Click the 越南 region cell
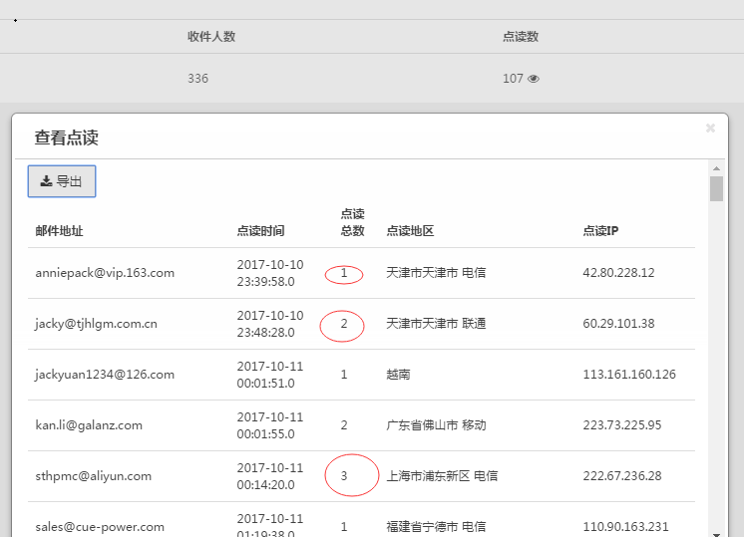This screenshot has width=744, height=537. pyautogui.click(x=398, y=375)
